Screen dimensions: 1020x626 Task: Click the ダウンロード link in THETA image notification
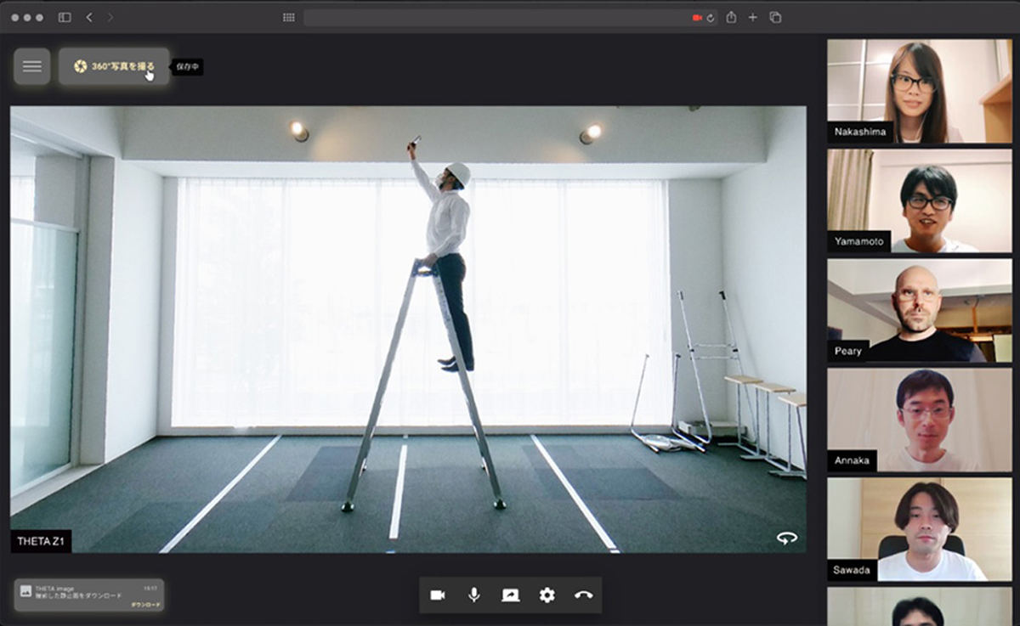pyautogui.click(x=145, y=605)
